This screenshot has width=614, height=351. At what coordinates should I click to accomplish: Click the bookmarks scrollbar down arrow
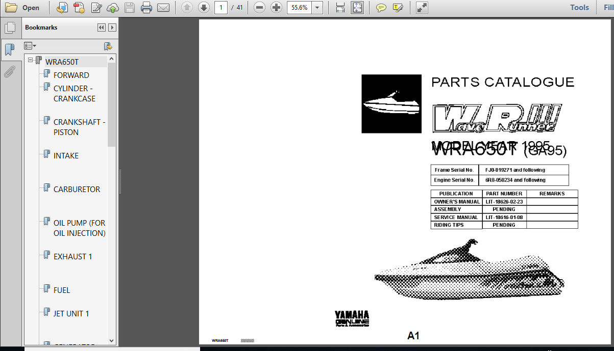(x=112, y=340)
